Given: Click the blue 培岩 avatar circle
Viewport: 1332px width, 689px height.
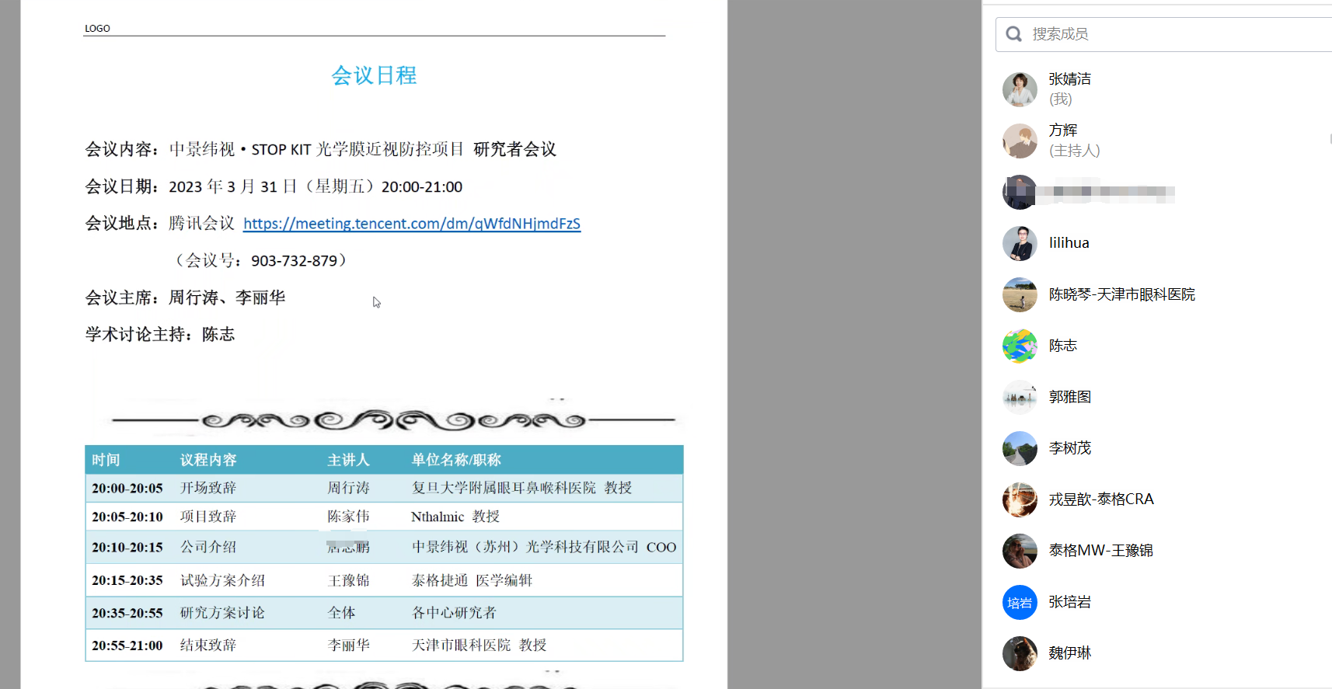Looking at the screenshot, I should click(x=1020, y=602).
